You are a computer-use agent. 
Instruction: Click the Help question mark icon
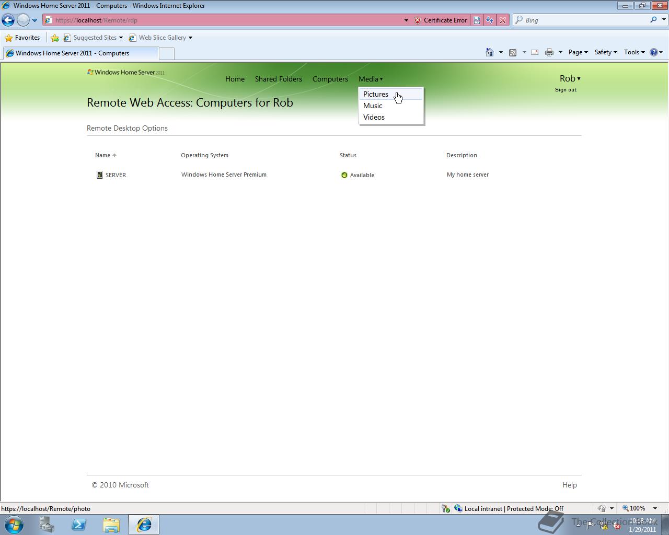click(x=653, y=52)
